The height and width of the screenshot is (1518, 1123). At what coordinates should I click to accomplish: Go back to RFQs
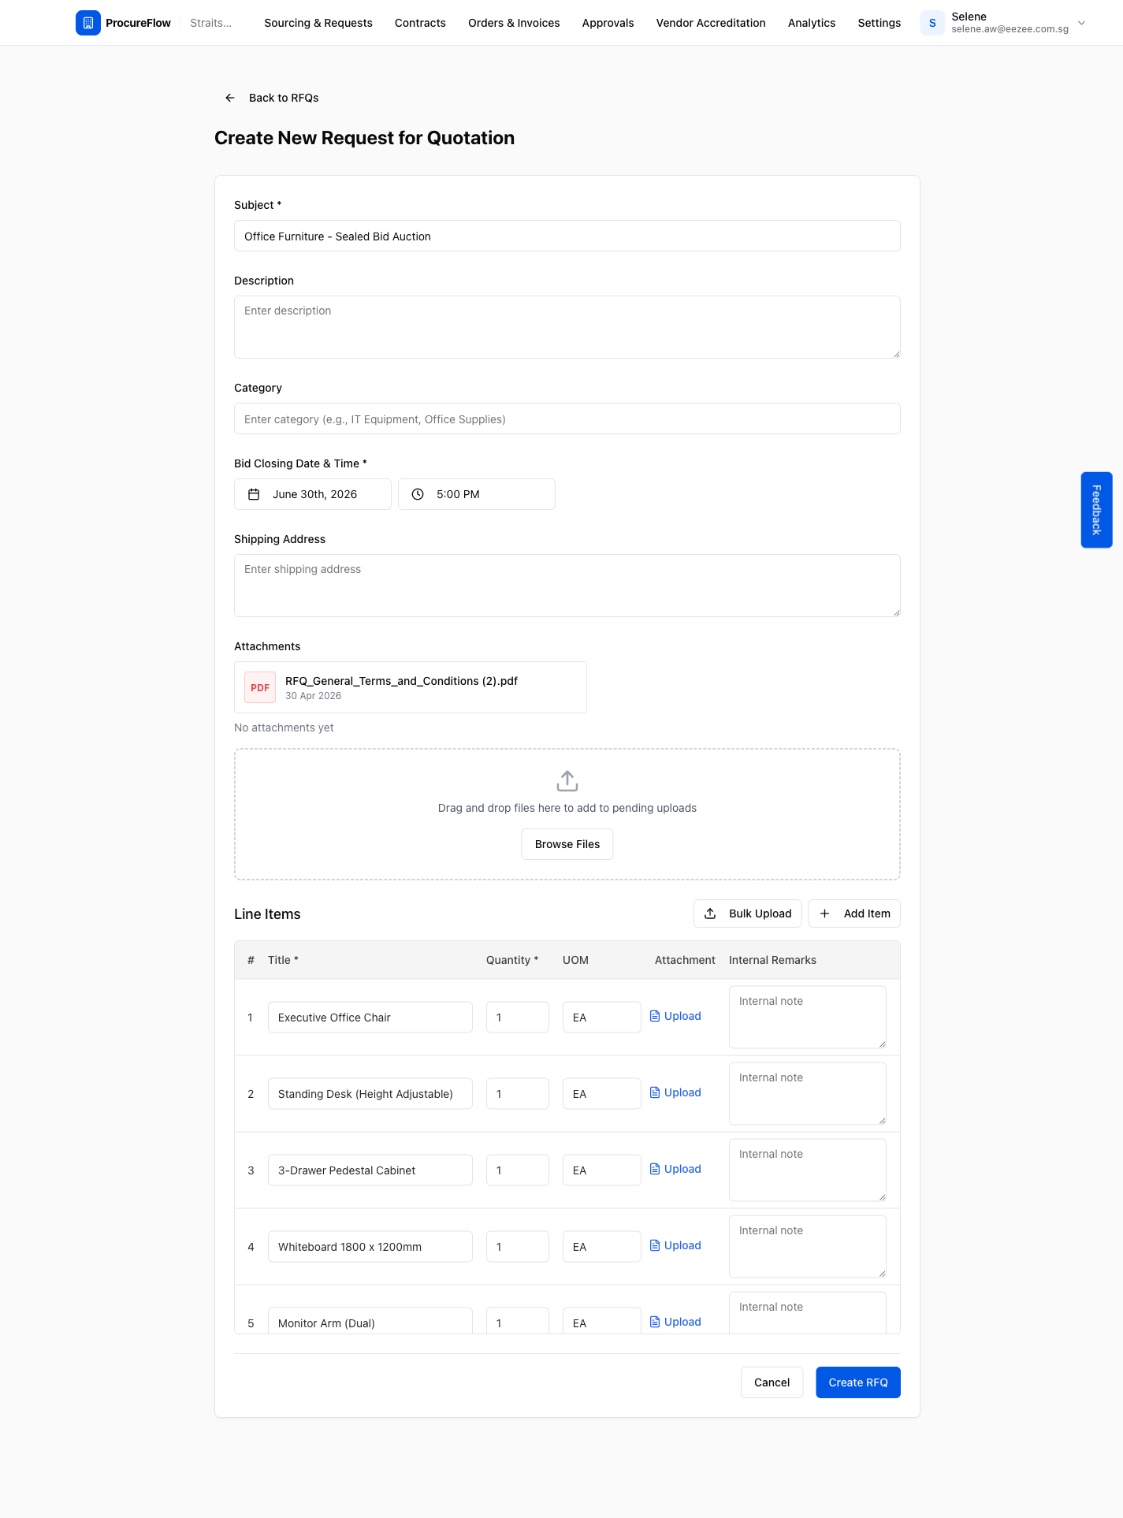point(272,98)
